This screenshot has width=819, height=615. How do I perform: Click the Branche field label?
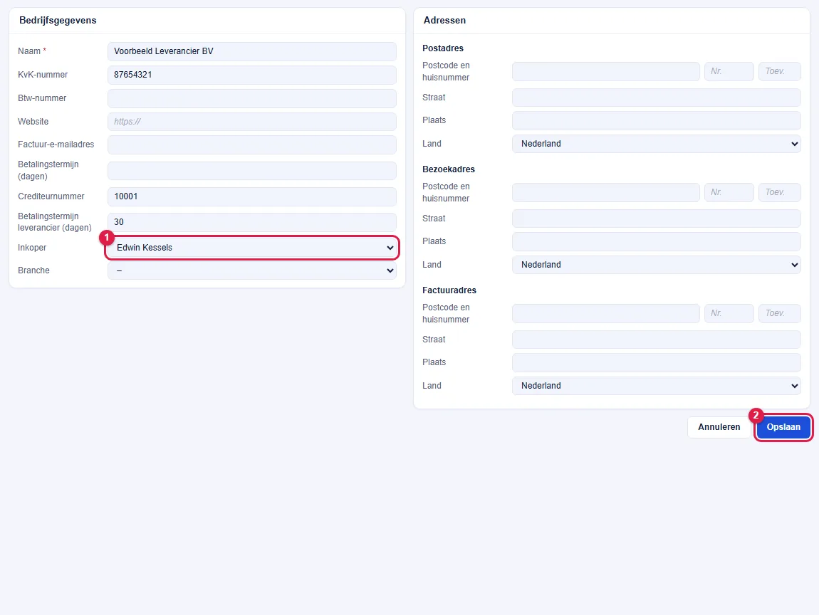(x=33, y=270)
